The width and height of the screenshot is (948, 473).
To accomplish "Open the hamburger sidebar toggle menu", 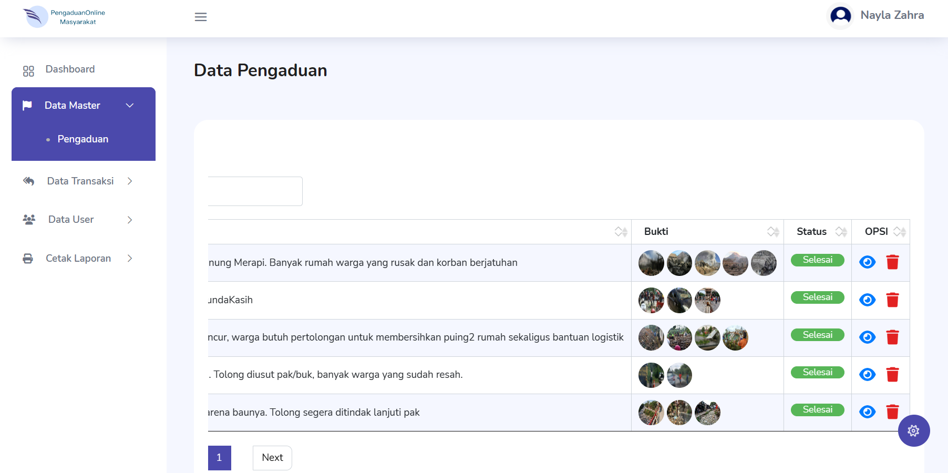I will 201,17.
